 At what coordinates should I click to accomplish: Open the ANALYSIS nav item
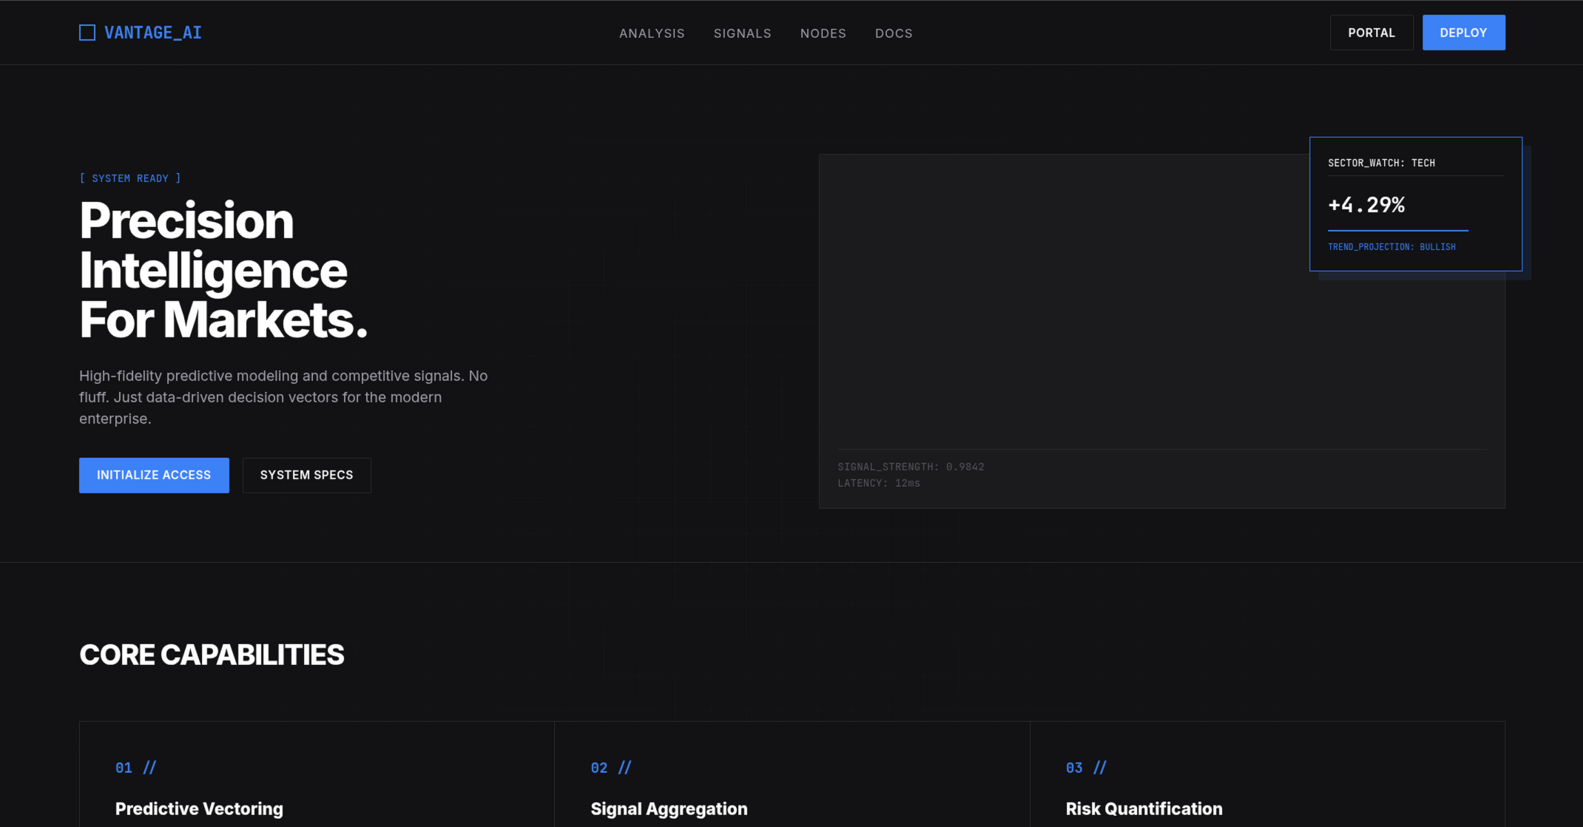(x=652, y=33)
